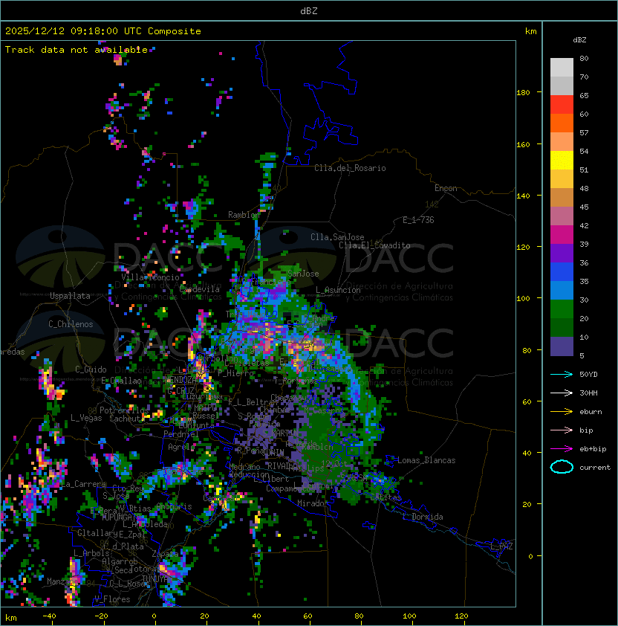Click the y-axis tick label '180'
The image size is (618, 626).
[x=523, y=93]
